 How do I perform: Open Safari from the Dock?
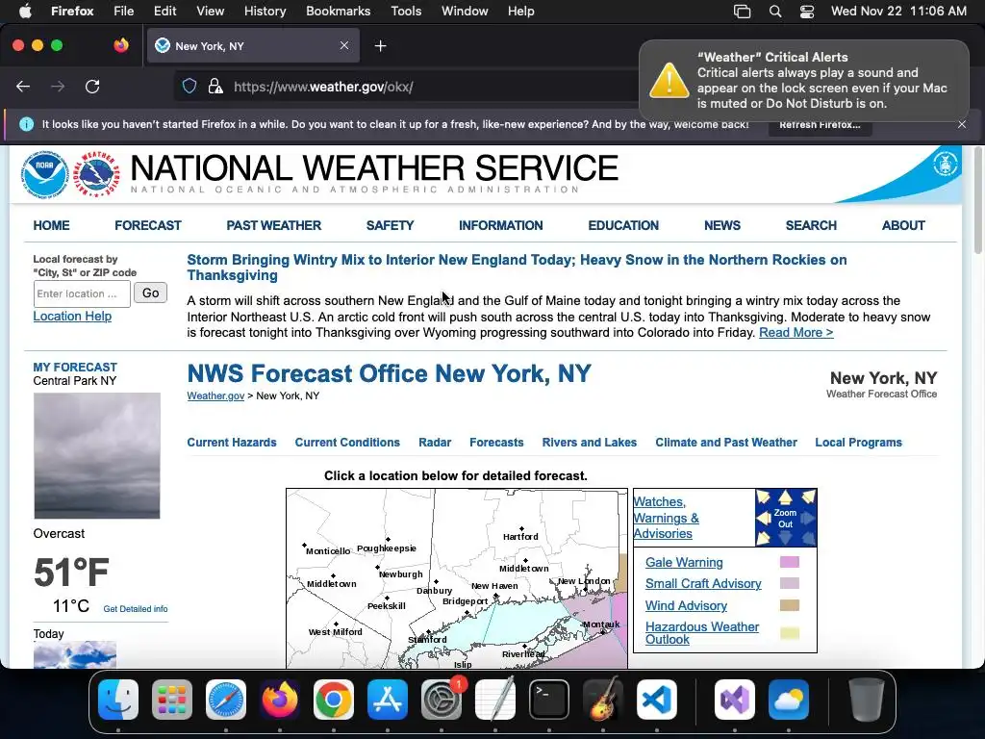point(226,700)
